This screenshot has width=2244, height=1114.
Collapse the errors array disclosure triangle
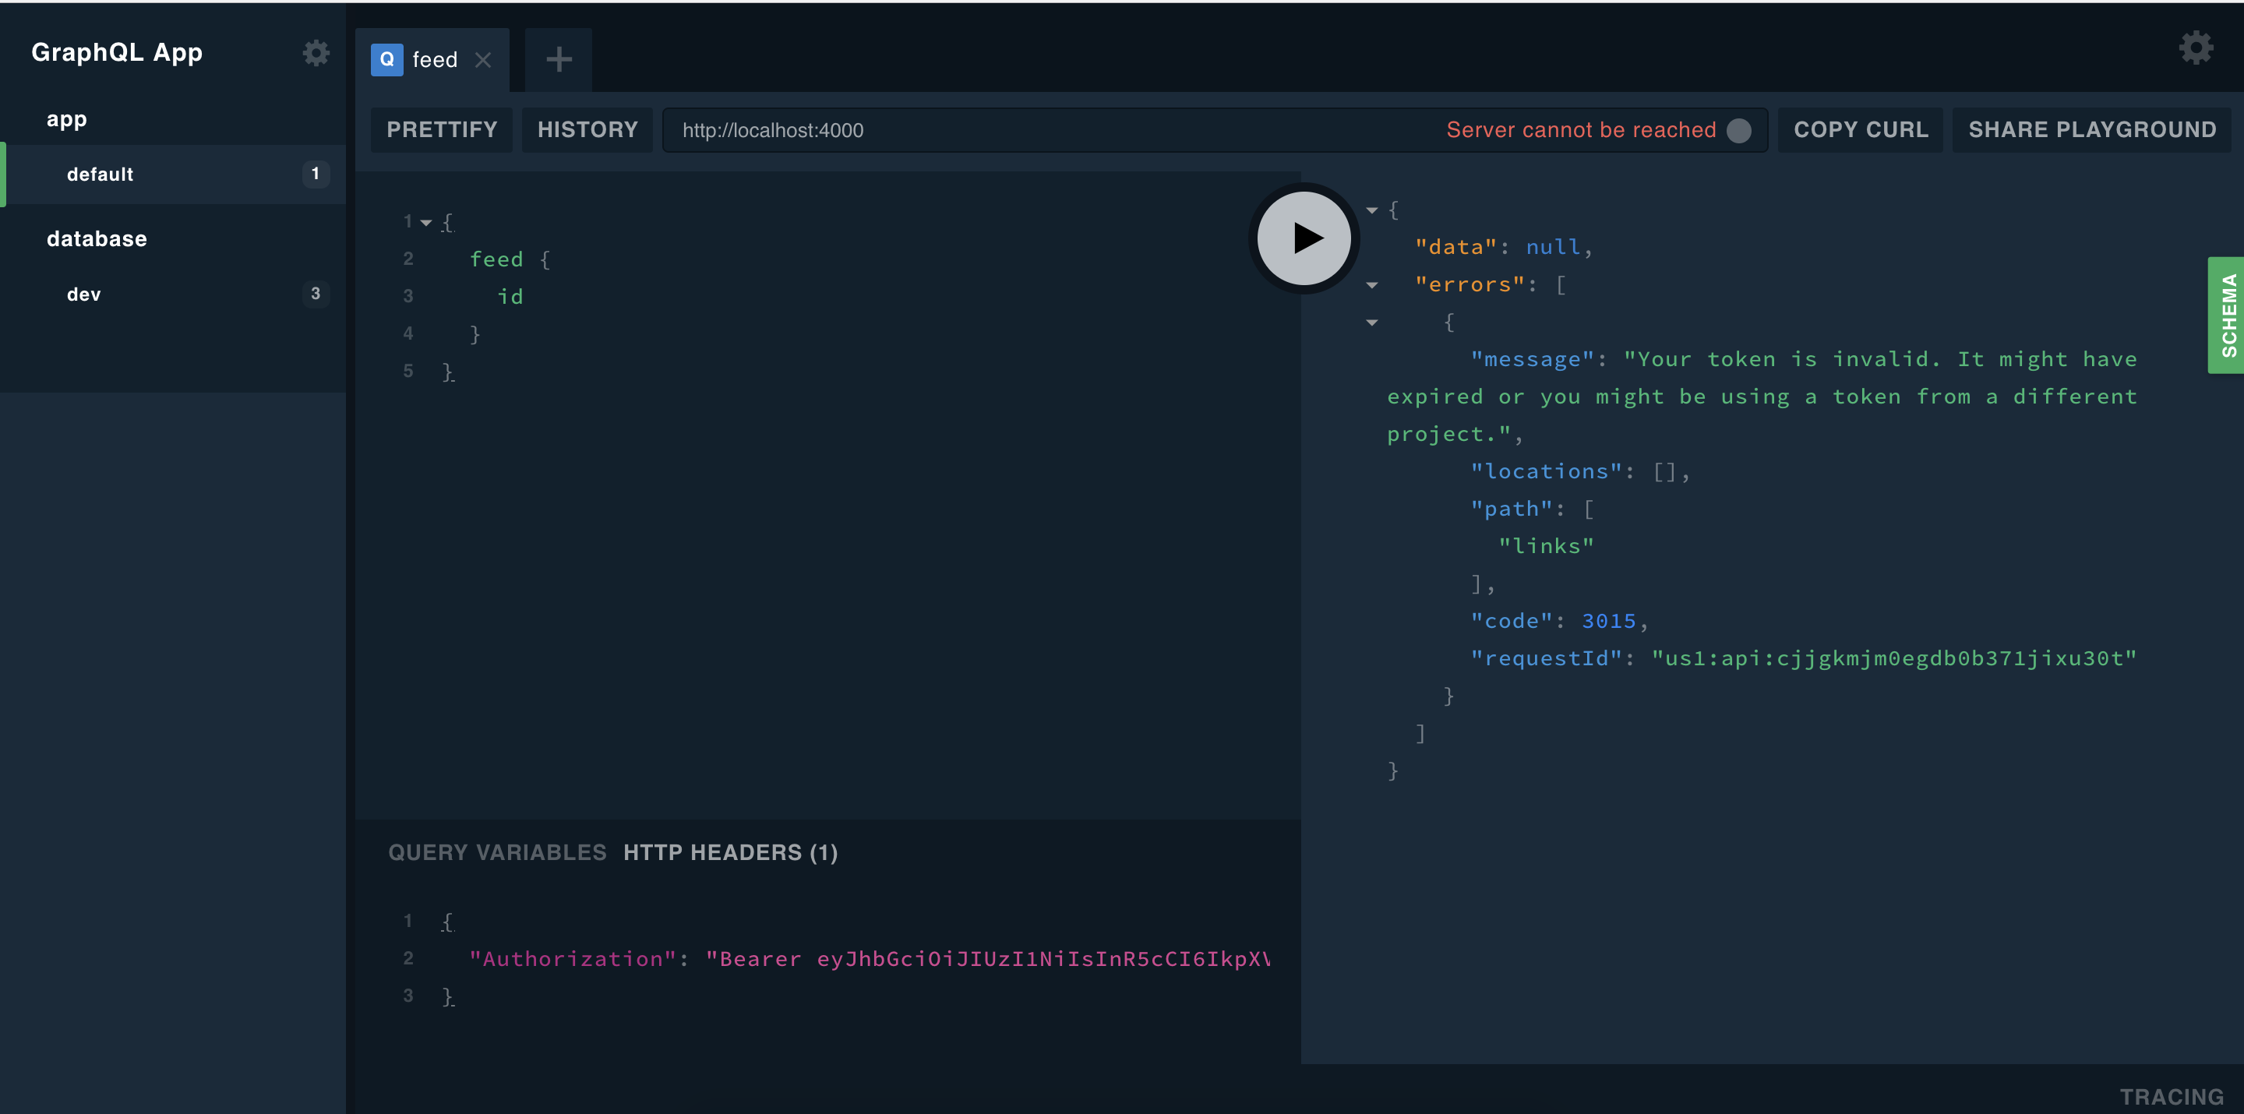[1372, 285]
